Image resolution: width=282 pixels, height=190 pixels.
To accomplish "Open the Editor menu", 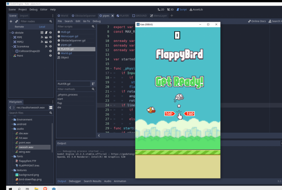I will point(44,9).
